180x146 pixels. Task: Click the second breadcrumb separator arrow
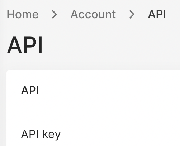[x=132, y=14]
